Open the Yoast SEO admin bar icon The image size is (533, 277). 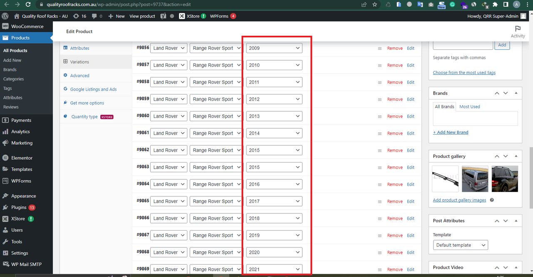coord(163,16)
